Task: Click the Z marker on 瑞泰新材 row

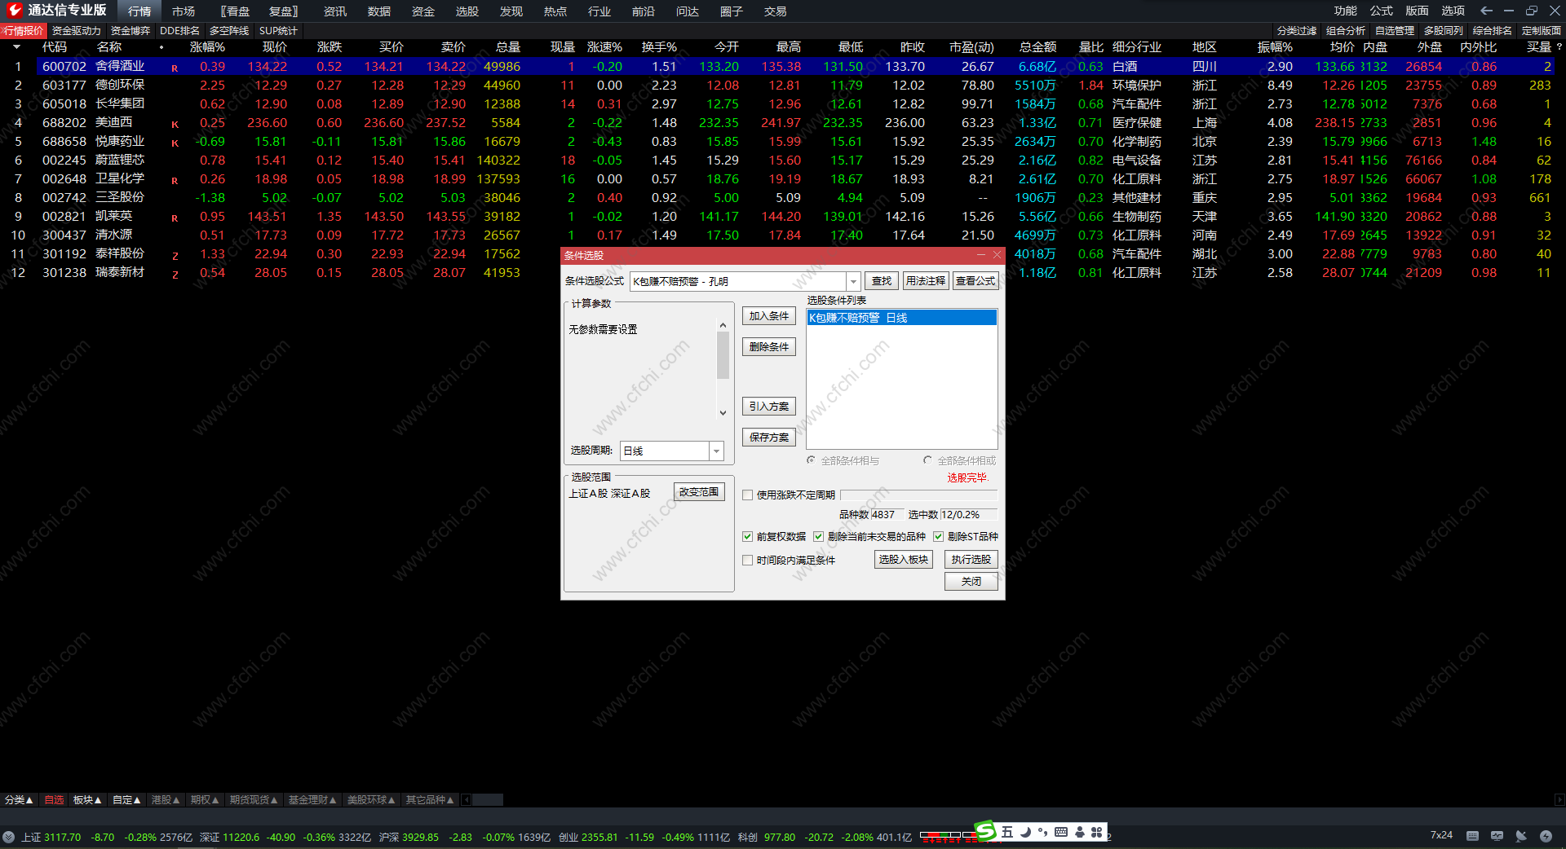Action: click(x=175, y=274)
